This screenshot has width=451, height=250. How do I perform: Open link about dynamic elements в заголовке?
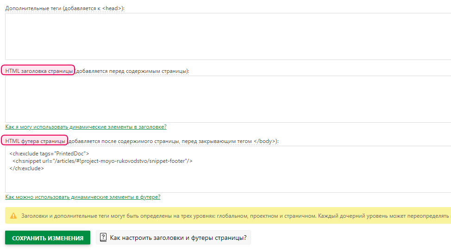[86, 127]
